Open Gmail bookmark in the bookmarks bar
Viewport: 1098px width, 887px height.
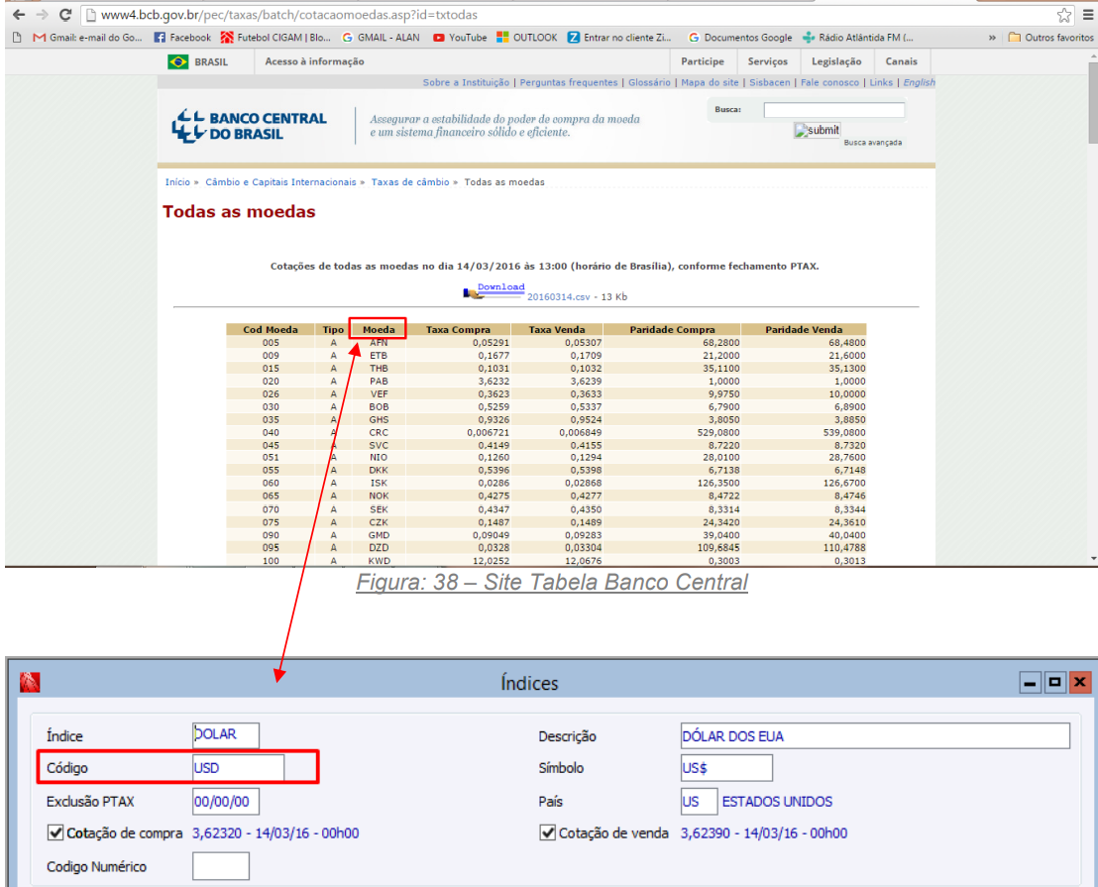87,38
